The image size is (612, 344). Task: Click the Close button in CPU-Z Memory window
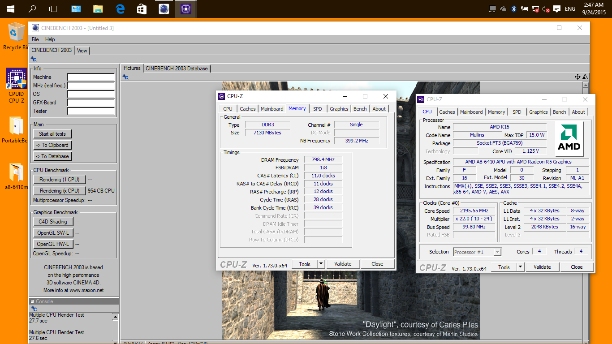click(x=377, y=264)
